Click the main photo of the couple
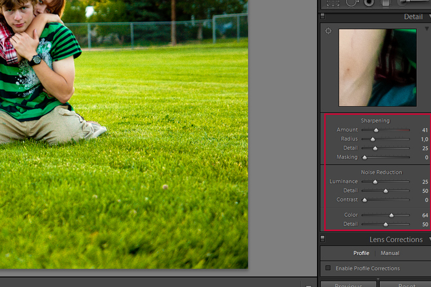Image resolution: width=431 pixels, height=287 pixels. 124,134
